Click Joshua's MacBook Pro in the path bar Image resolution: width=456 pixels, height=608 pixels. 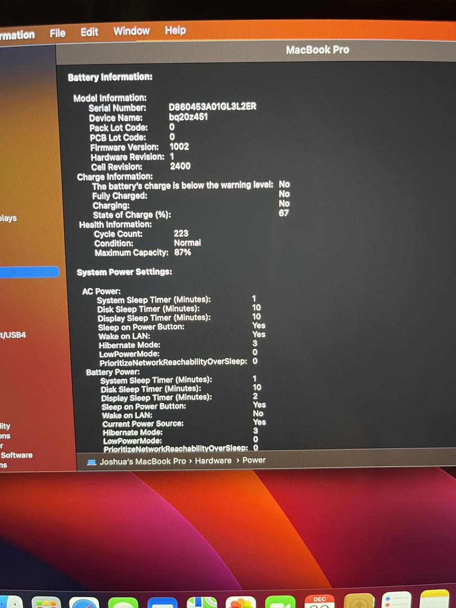pyautogui.click(x=142, y=462)
